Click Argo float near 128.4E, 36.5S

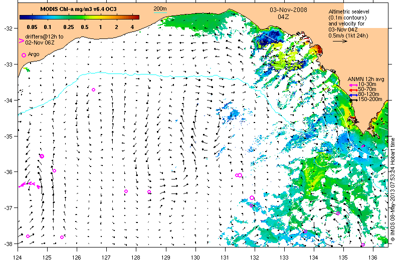pos(149,192)
